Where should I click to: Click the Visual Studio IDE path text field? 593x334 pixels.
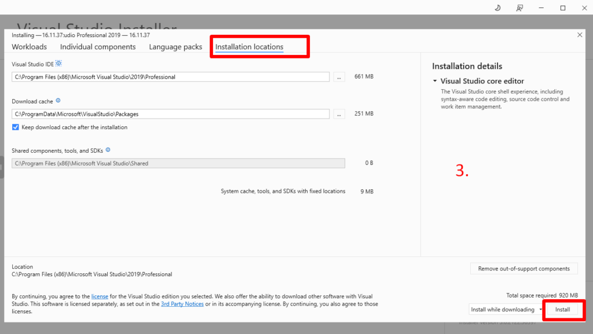[170, 76]
